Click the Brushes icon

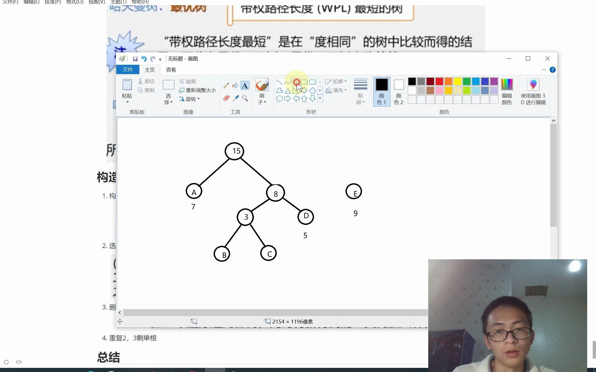click(x=262, y=85)
